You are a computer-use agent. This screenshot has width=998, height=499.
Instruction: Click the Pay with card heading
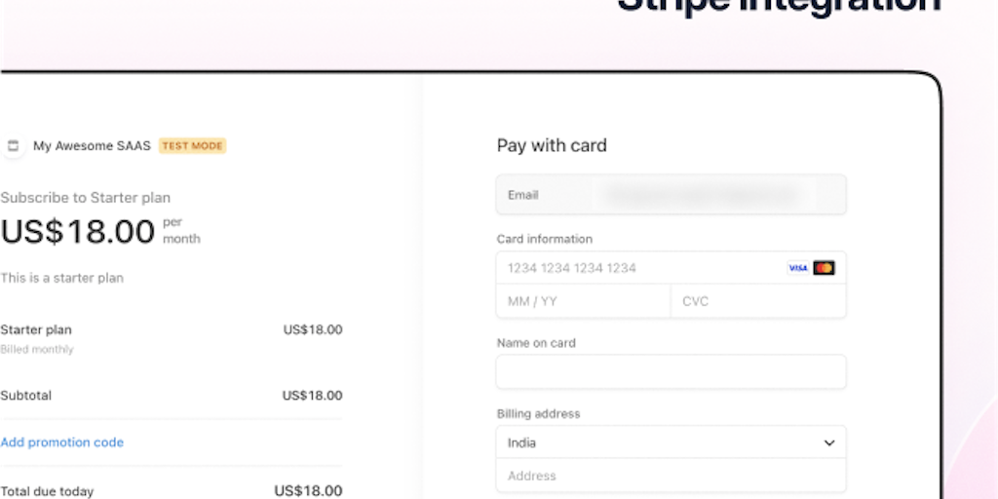click(552, 146)
